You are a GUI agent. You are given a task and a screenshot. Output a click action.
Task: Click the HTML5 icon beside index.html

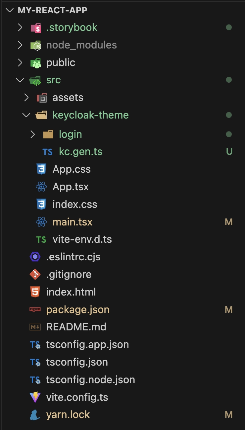pos(35,292)
